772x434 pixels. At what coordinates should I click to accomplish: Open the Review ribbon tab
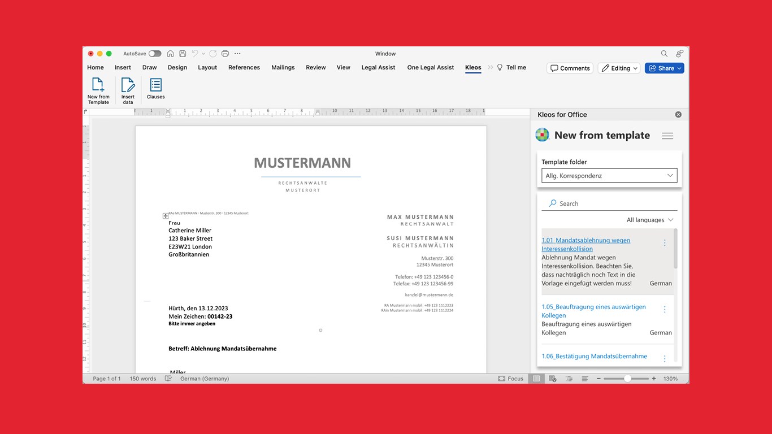316,67
